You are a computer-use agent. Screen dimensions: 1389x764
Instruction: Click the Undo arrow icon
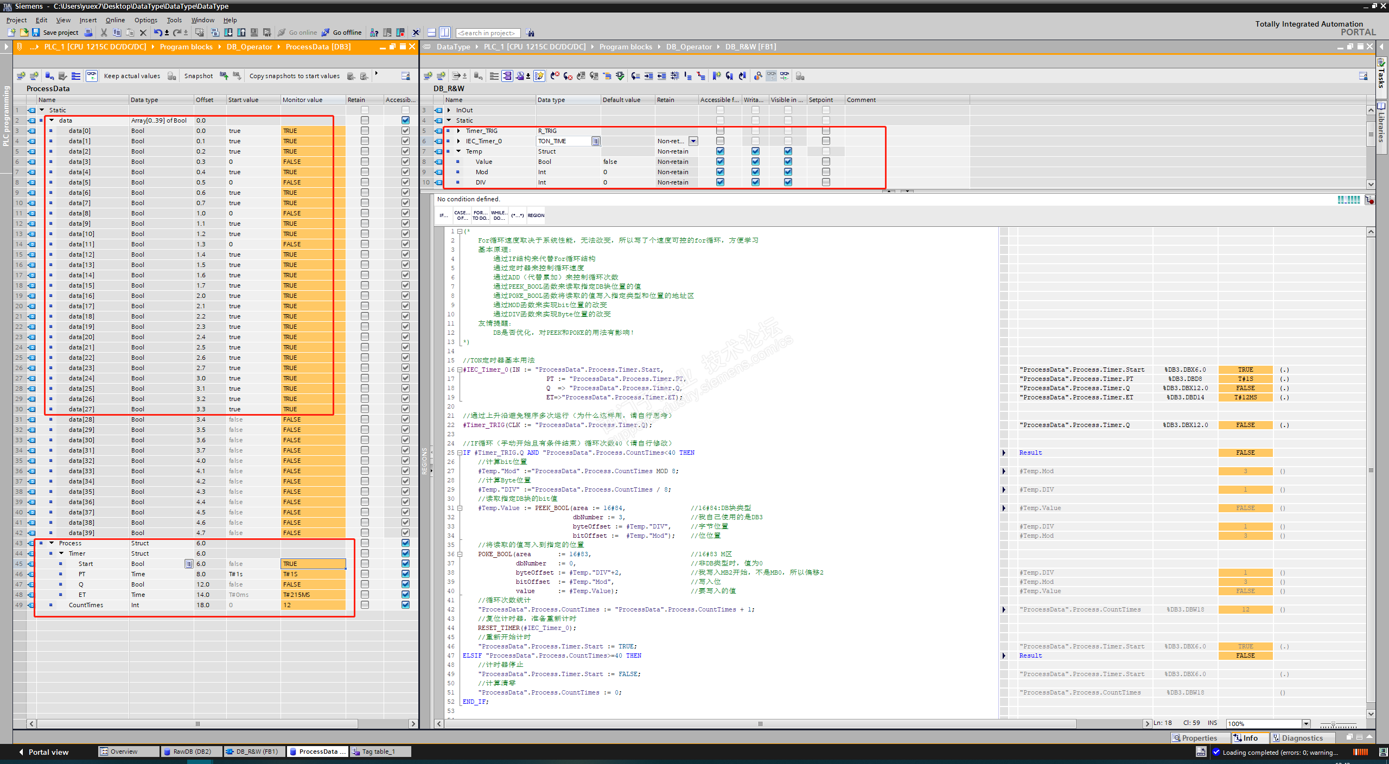pos(157,33)
